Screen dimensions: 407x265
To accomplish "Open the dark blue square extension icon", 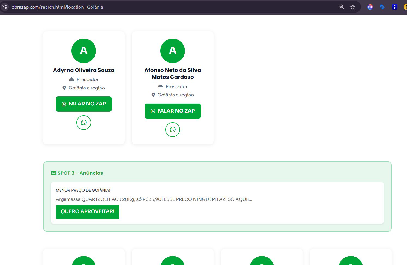I will [394, 7].
